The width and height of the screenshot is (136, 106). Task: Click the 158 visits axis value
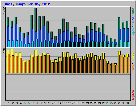(4, 50)
